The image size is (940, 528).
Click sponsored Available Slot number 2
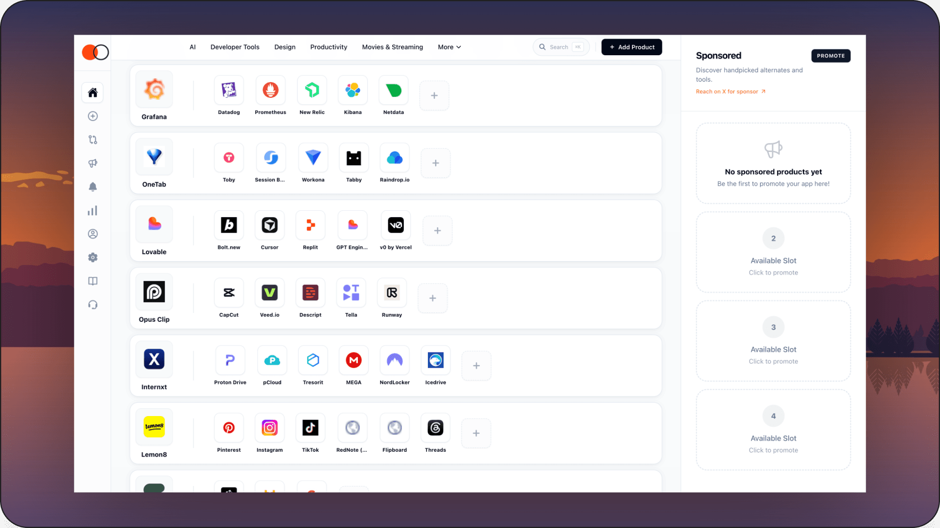point(774,252)
